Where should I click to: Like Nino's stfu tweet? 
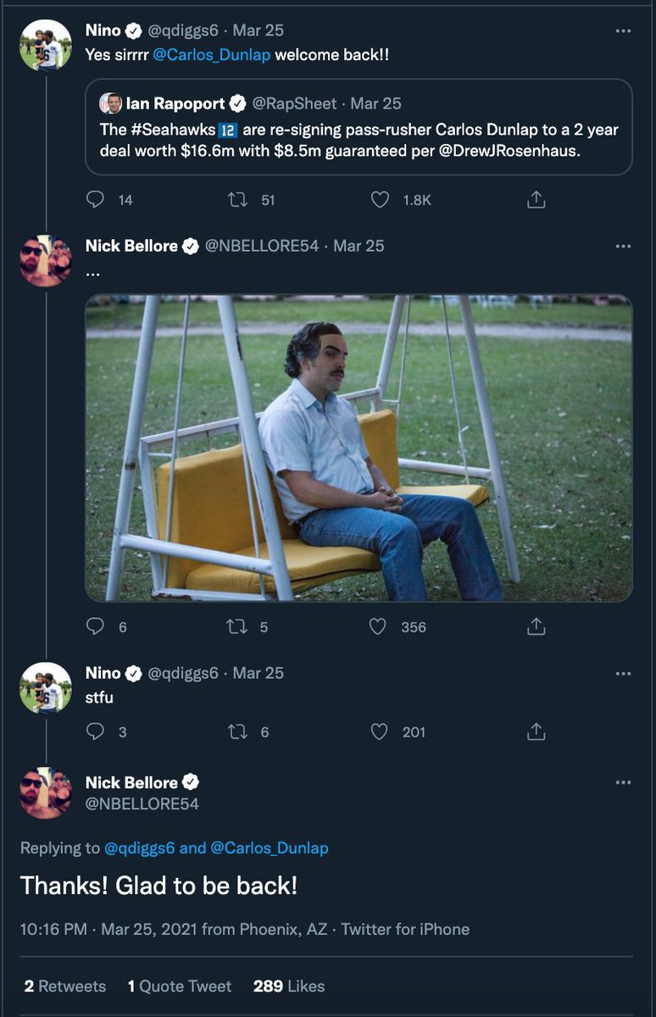coord(381,731)
